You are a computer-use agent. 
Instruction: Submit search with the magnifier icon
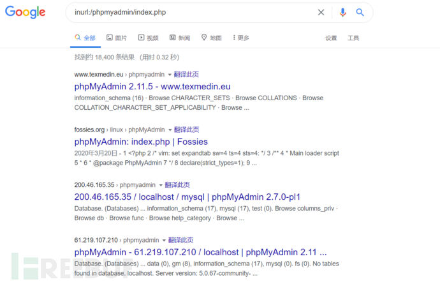point(360,12)
